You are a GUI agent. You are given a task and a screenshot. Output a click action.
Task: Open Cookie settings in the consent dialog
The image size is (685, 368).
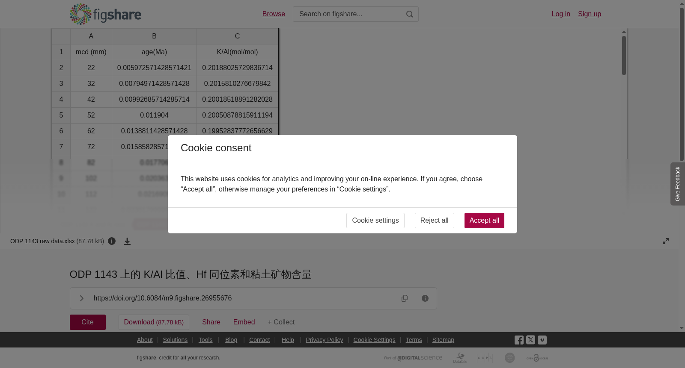click(x=375, y=221)
